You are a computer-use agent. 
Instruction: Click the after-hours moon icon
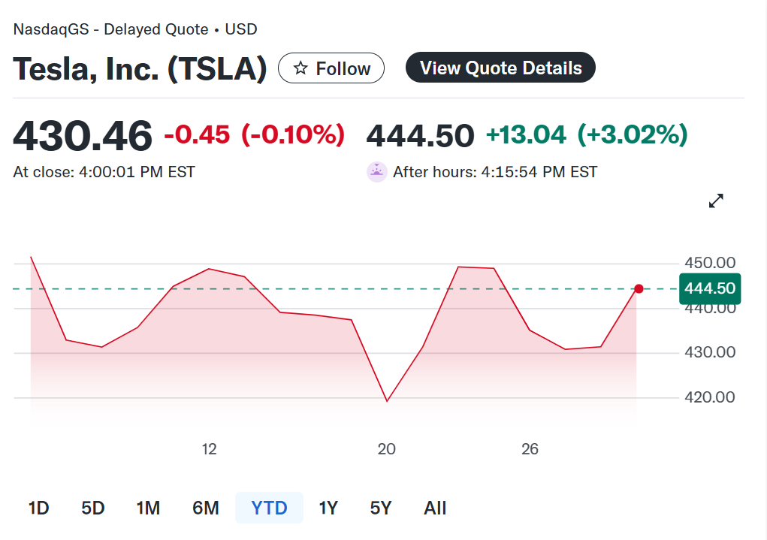point(376,172)
